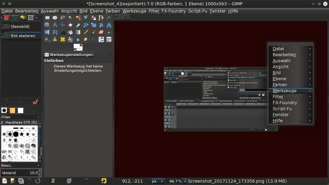
Task: Click the undo arrow in history panel
Action: 7,102
